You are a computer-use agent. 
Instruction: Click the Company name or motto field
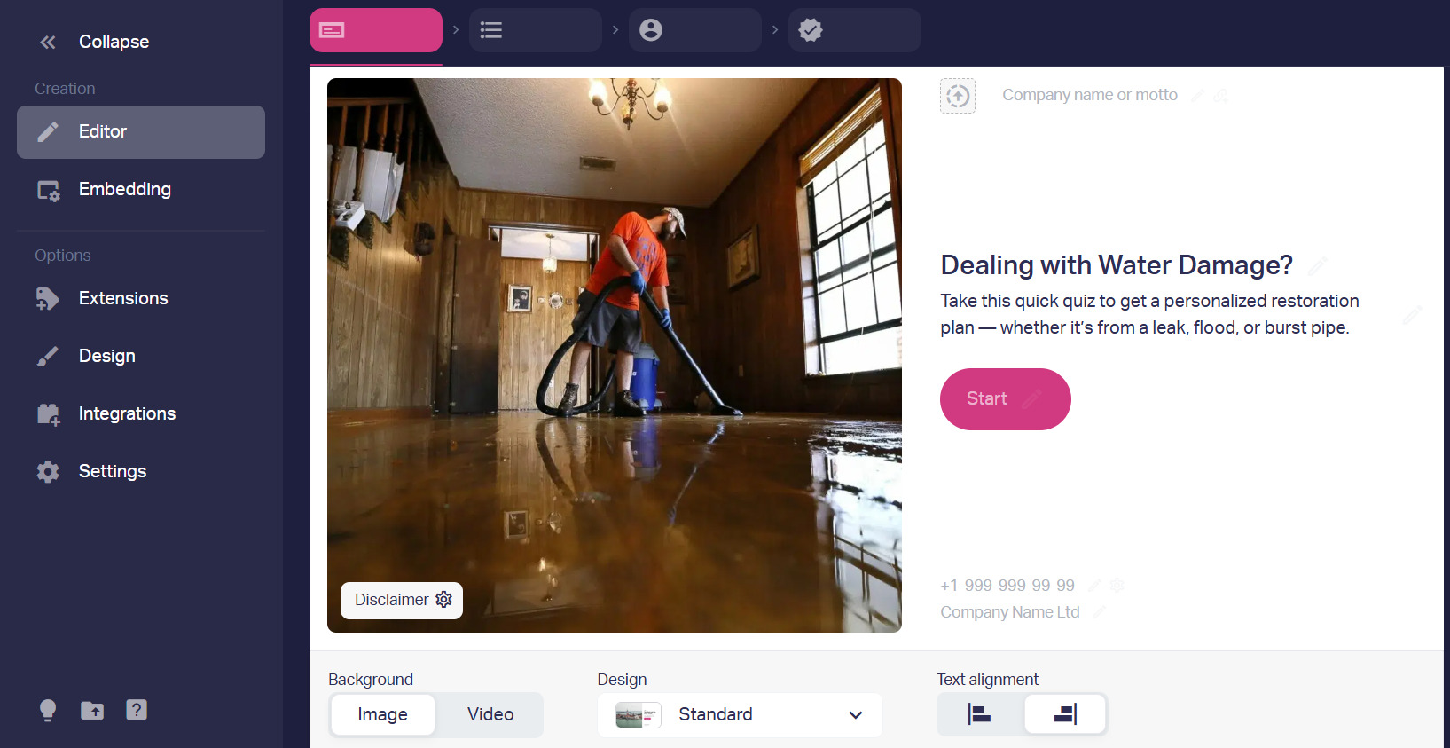coord(1090,95)
